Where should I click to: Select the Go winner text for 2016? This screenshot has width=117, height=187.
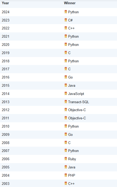[71, 77]
